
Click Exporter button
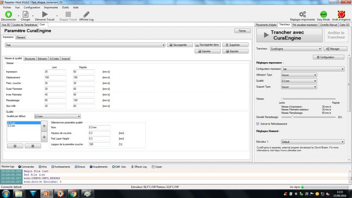click(235, 51)
